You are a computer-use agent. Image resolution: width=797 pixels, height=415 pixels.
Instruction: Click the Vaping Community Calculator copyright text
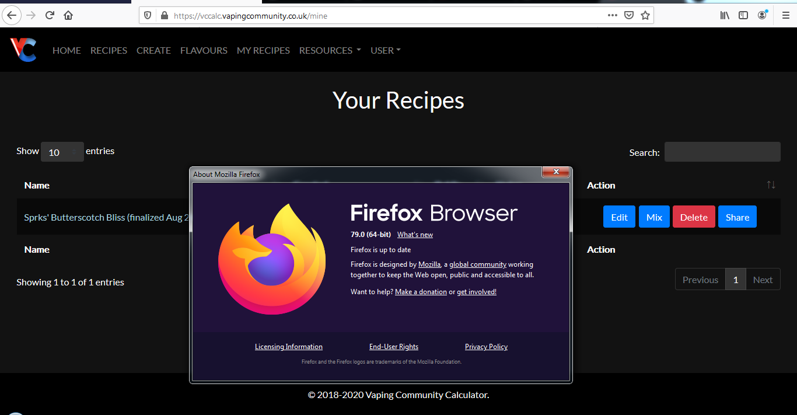(398, 395)
